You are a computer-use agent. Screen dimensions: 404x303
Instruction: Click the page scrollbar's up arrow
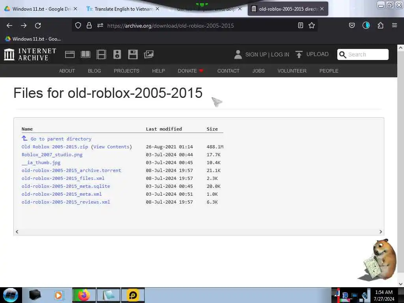coord(400,48)
